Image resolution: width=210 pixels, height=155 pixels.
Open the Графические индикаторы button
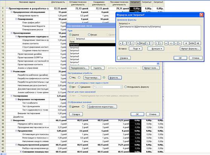tap(102, 107)
